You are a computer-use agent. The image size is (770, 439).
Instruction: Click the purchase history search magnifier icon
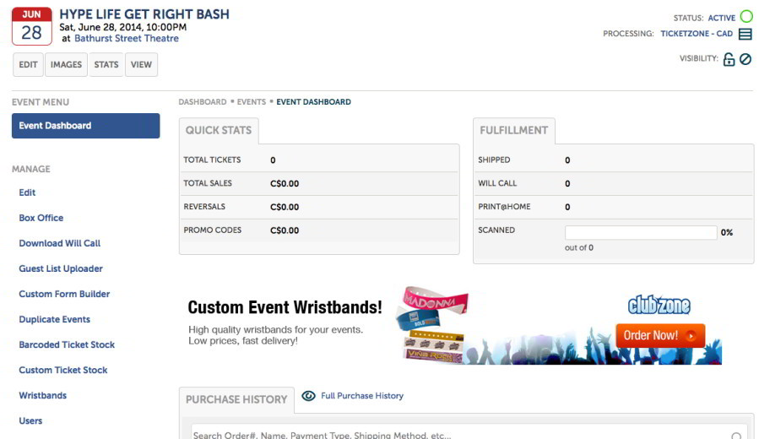click(x=736, y=436)
